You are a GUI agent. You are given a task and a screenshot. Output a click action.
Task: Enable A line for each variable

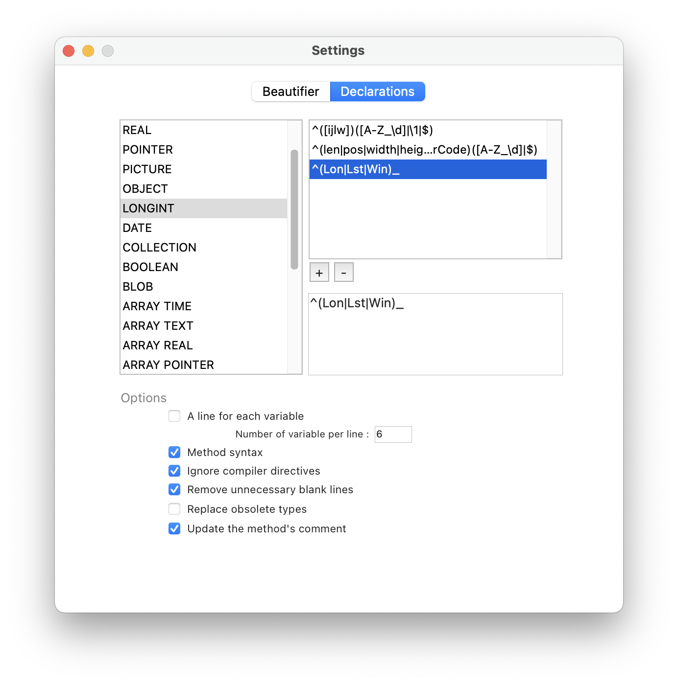click(174, 416)
